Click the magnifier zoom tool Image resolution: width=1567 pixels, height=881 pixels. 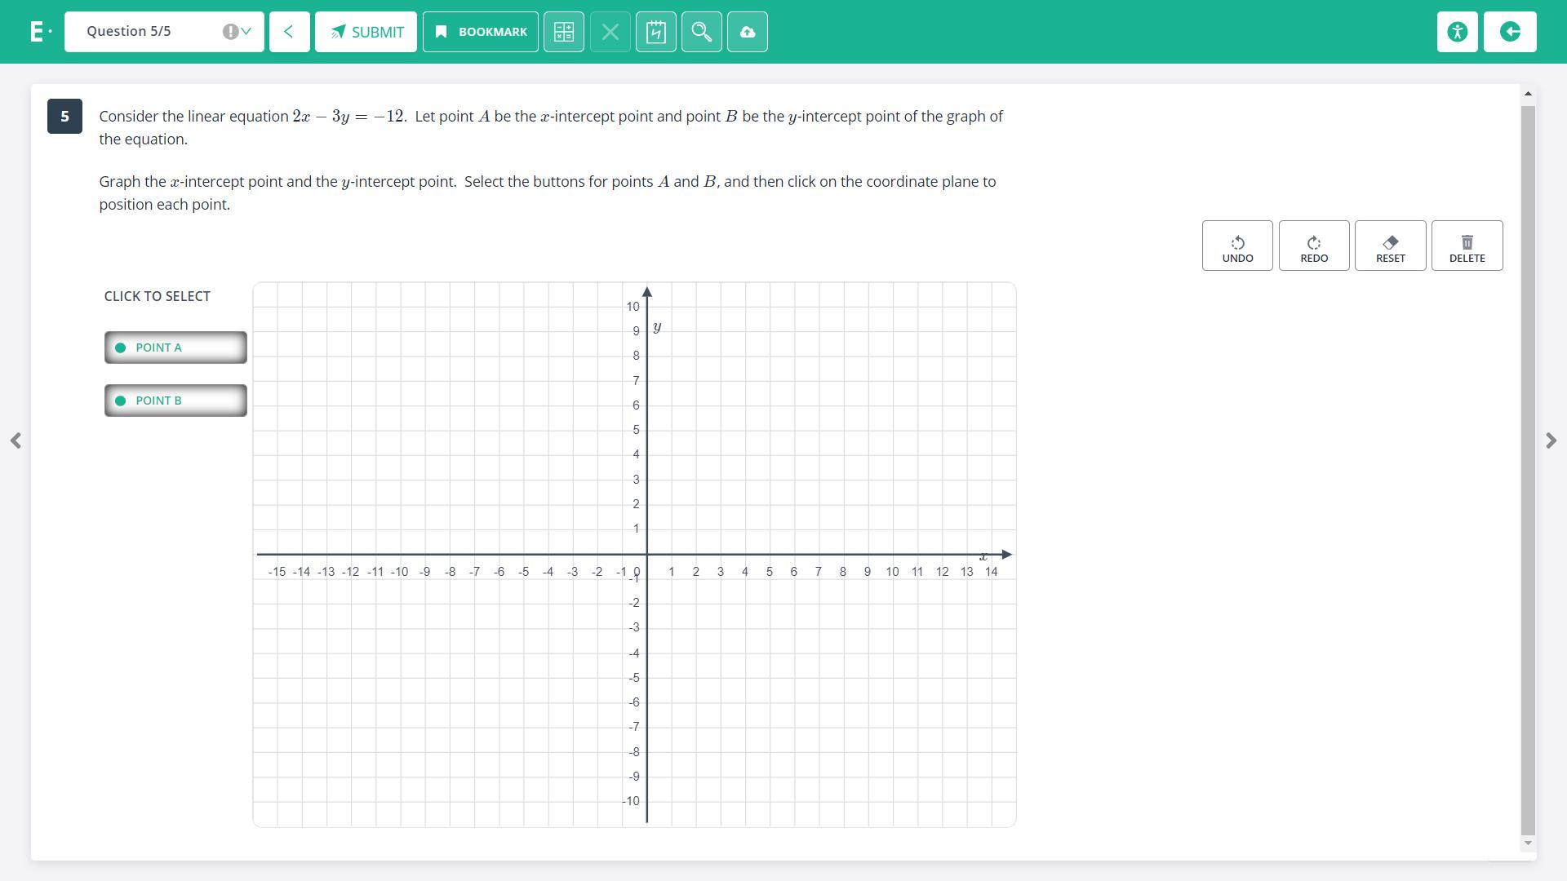(x=701, y=32)
